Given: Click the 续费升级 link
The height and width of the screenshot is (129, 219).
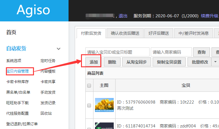Looking at the screenshot, I should (x=209, y=16).
